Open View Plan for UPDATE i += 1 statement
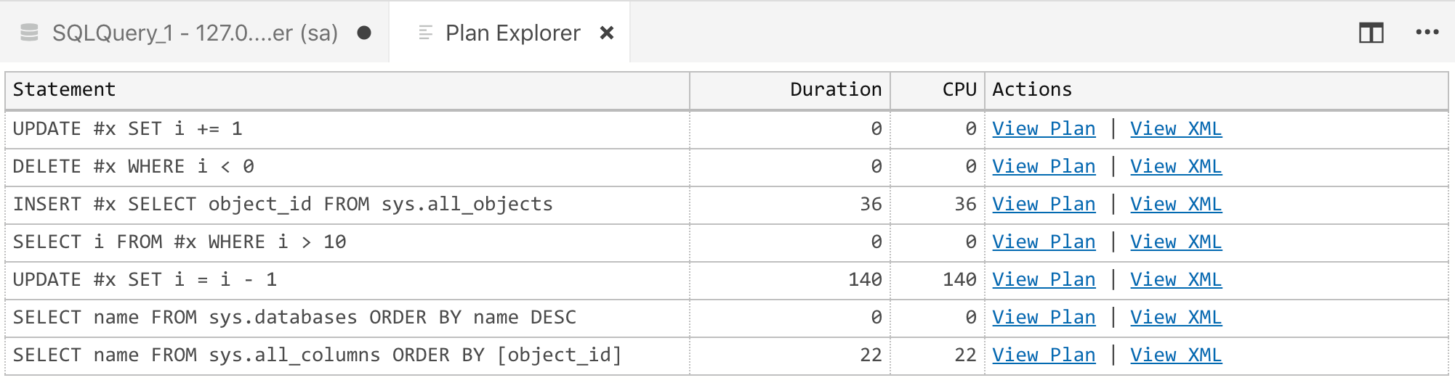 click(x=1044, y=129)
